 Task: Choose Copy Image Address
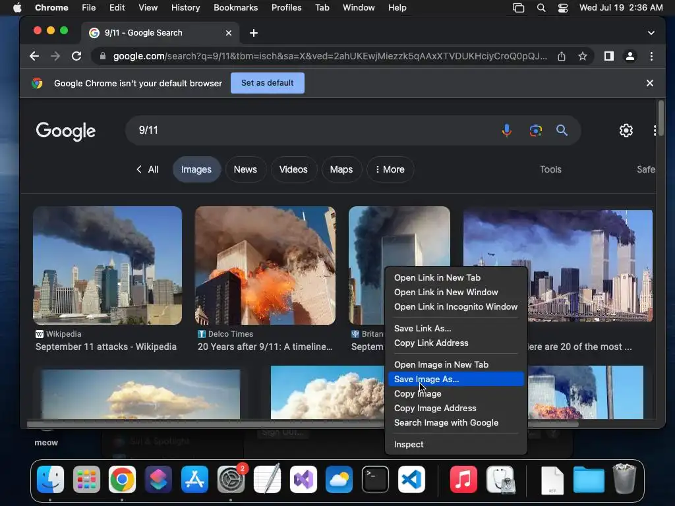(x=456, y=408)
